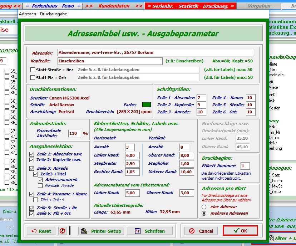This screenshot has height=246, width=296.
Task: Open the Schriften font settings
Action: pos(150,231)
